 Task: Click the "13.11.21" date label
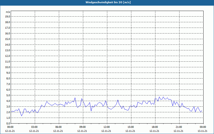[x=202, y=131]
